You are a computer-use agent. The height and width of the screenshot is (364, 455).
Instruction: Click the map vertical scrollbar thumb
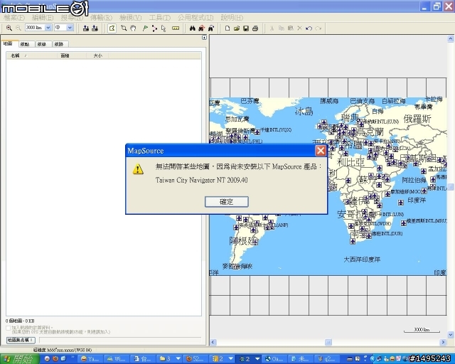[451, 187]
